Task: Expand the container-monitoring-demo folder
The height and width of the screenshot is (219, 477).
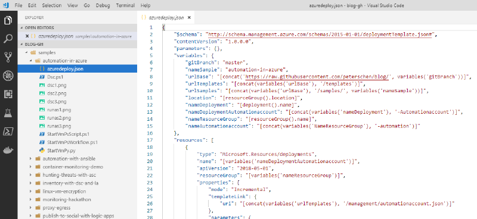Action: coord(31,167)
